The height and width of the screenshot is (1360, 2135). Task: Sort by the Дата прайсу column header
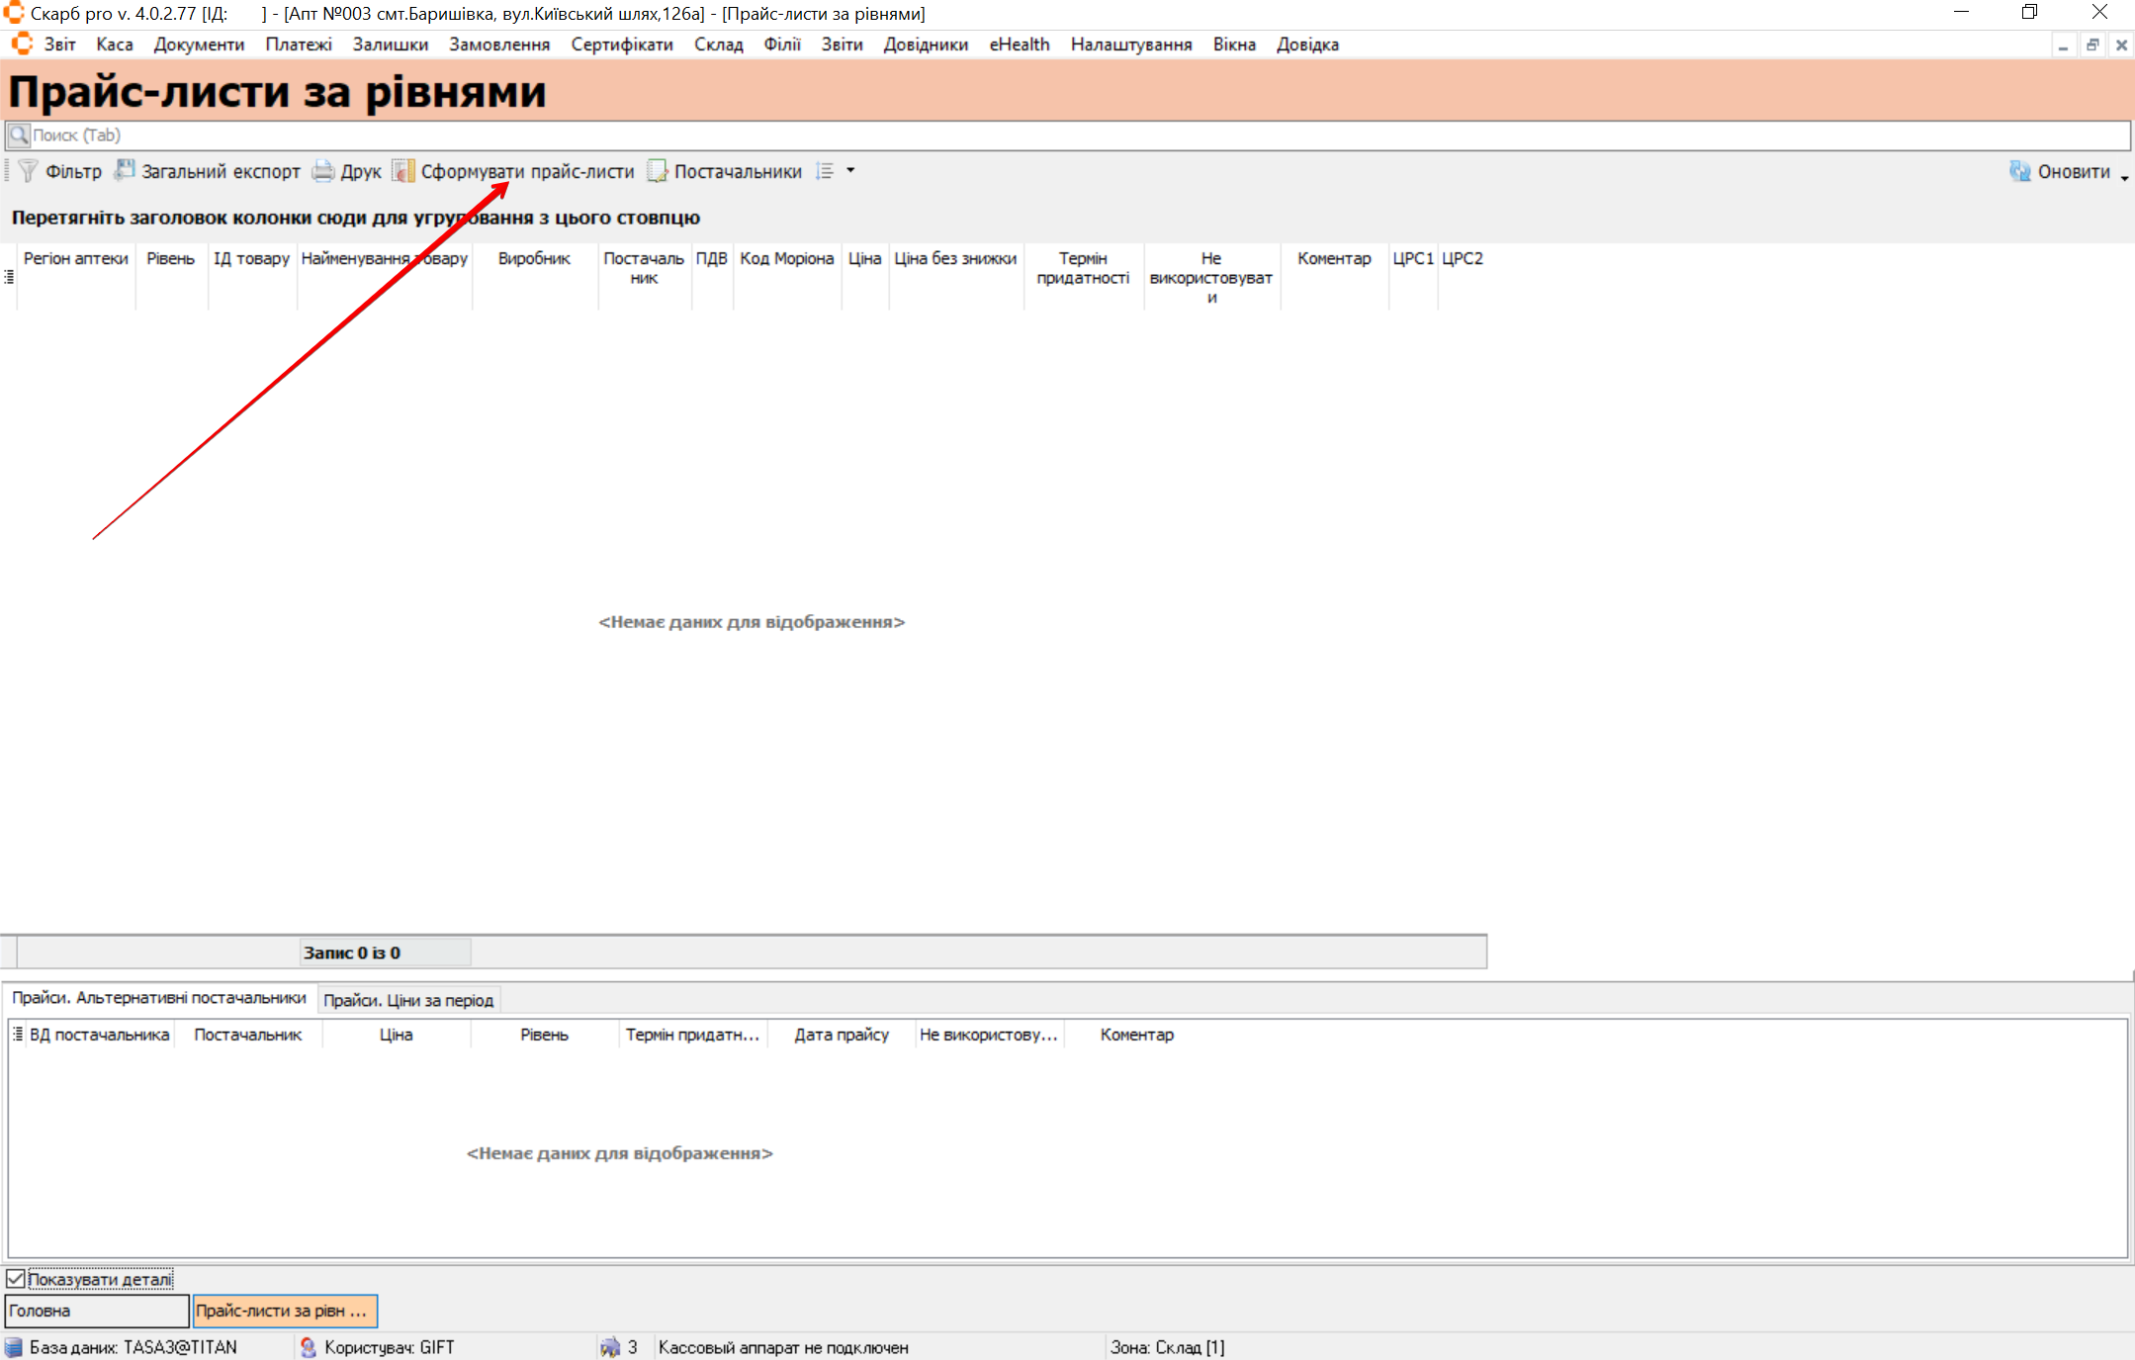point(842,1035)
